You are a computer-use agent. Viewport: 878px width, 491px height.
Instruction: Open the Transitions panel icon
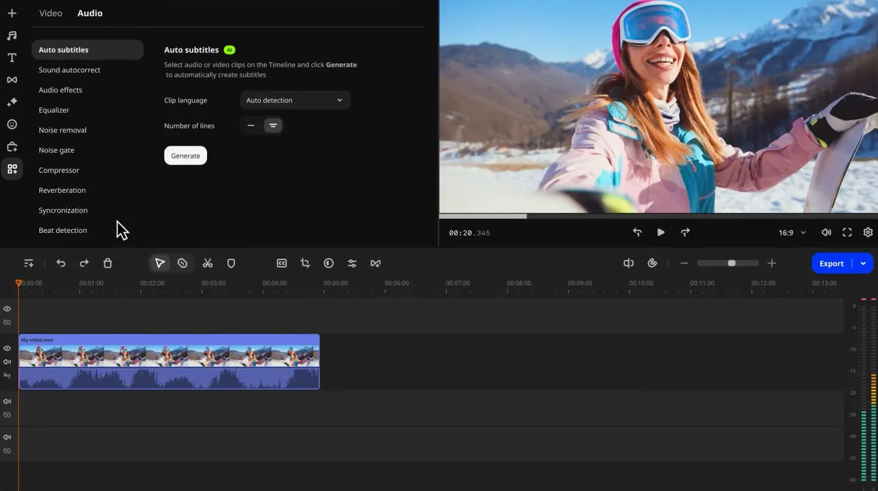pyautogui.click(x=12, y=79)
